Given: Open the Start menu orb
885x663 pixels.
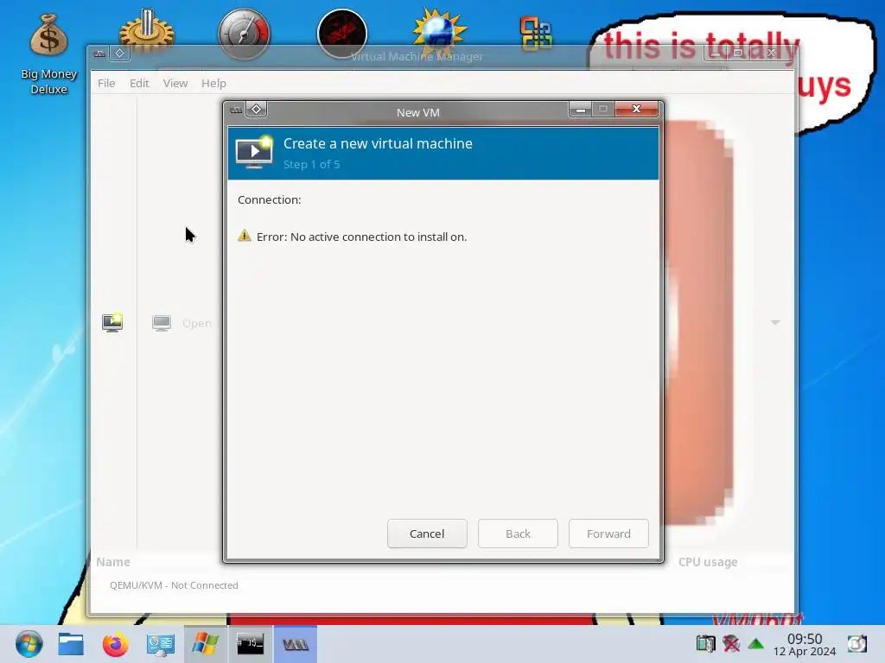Looking at the screenshot, I should (x=29, y=644).
